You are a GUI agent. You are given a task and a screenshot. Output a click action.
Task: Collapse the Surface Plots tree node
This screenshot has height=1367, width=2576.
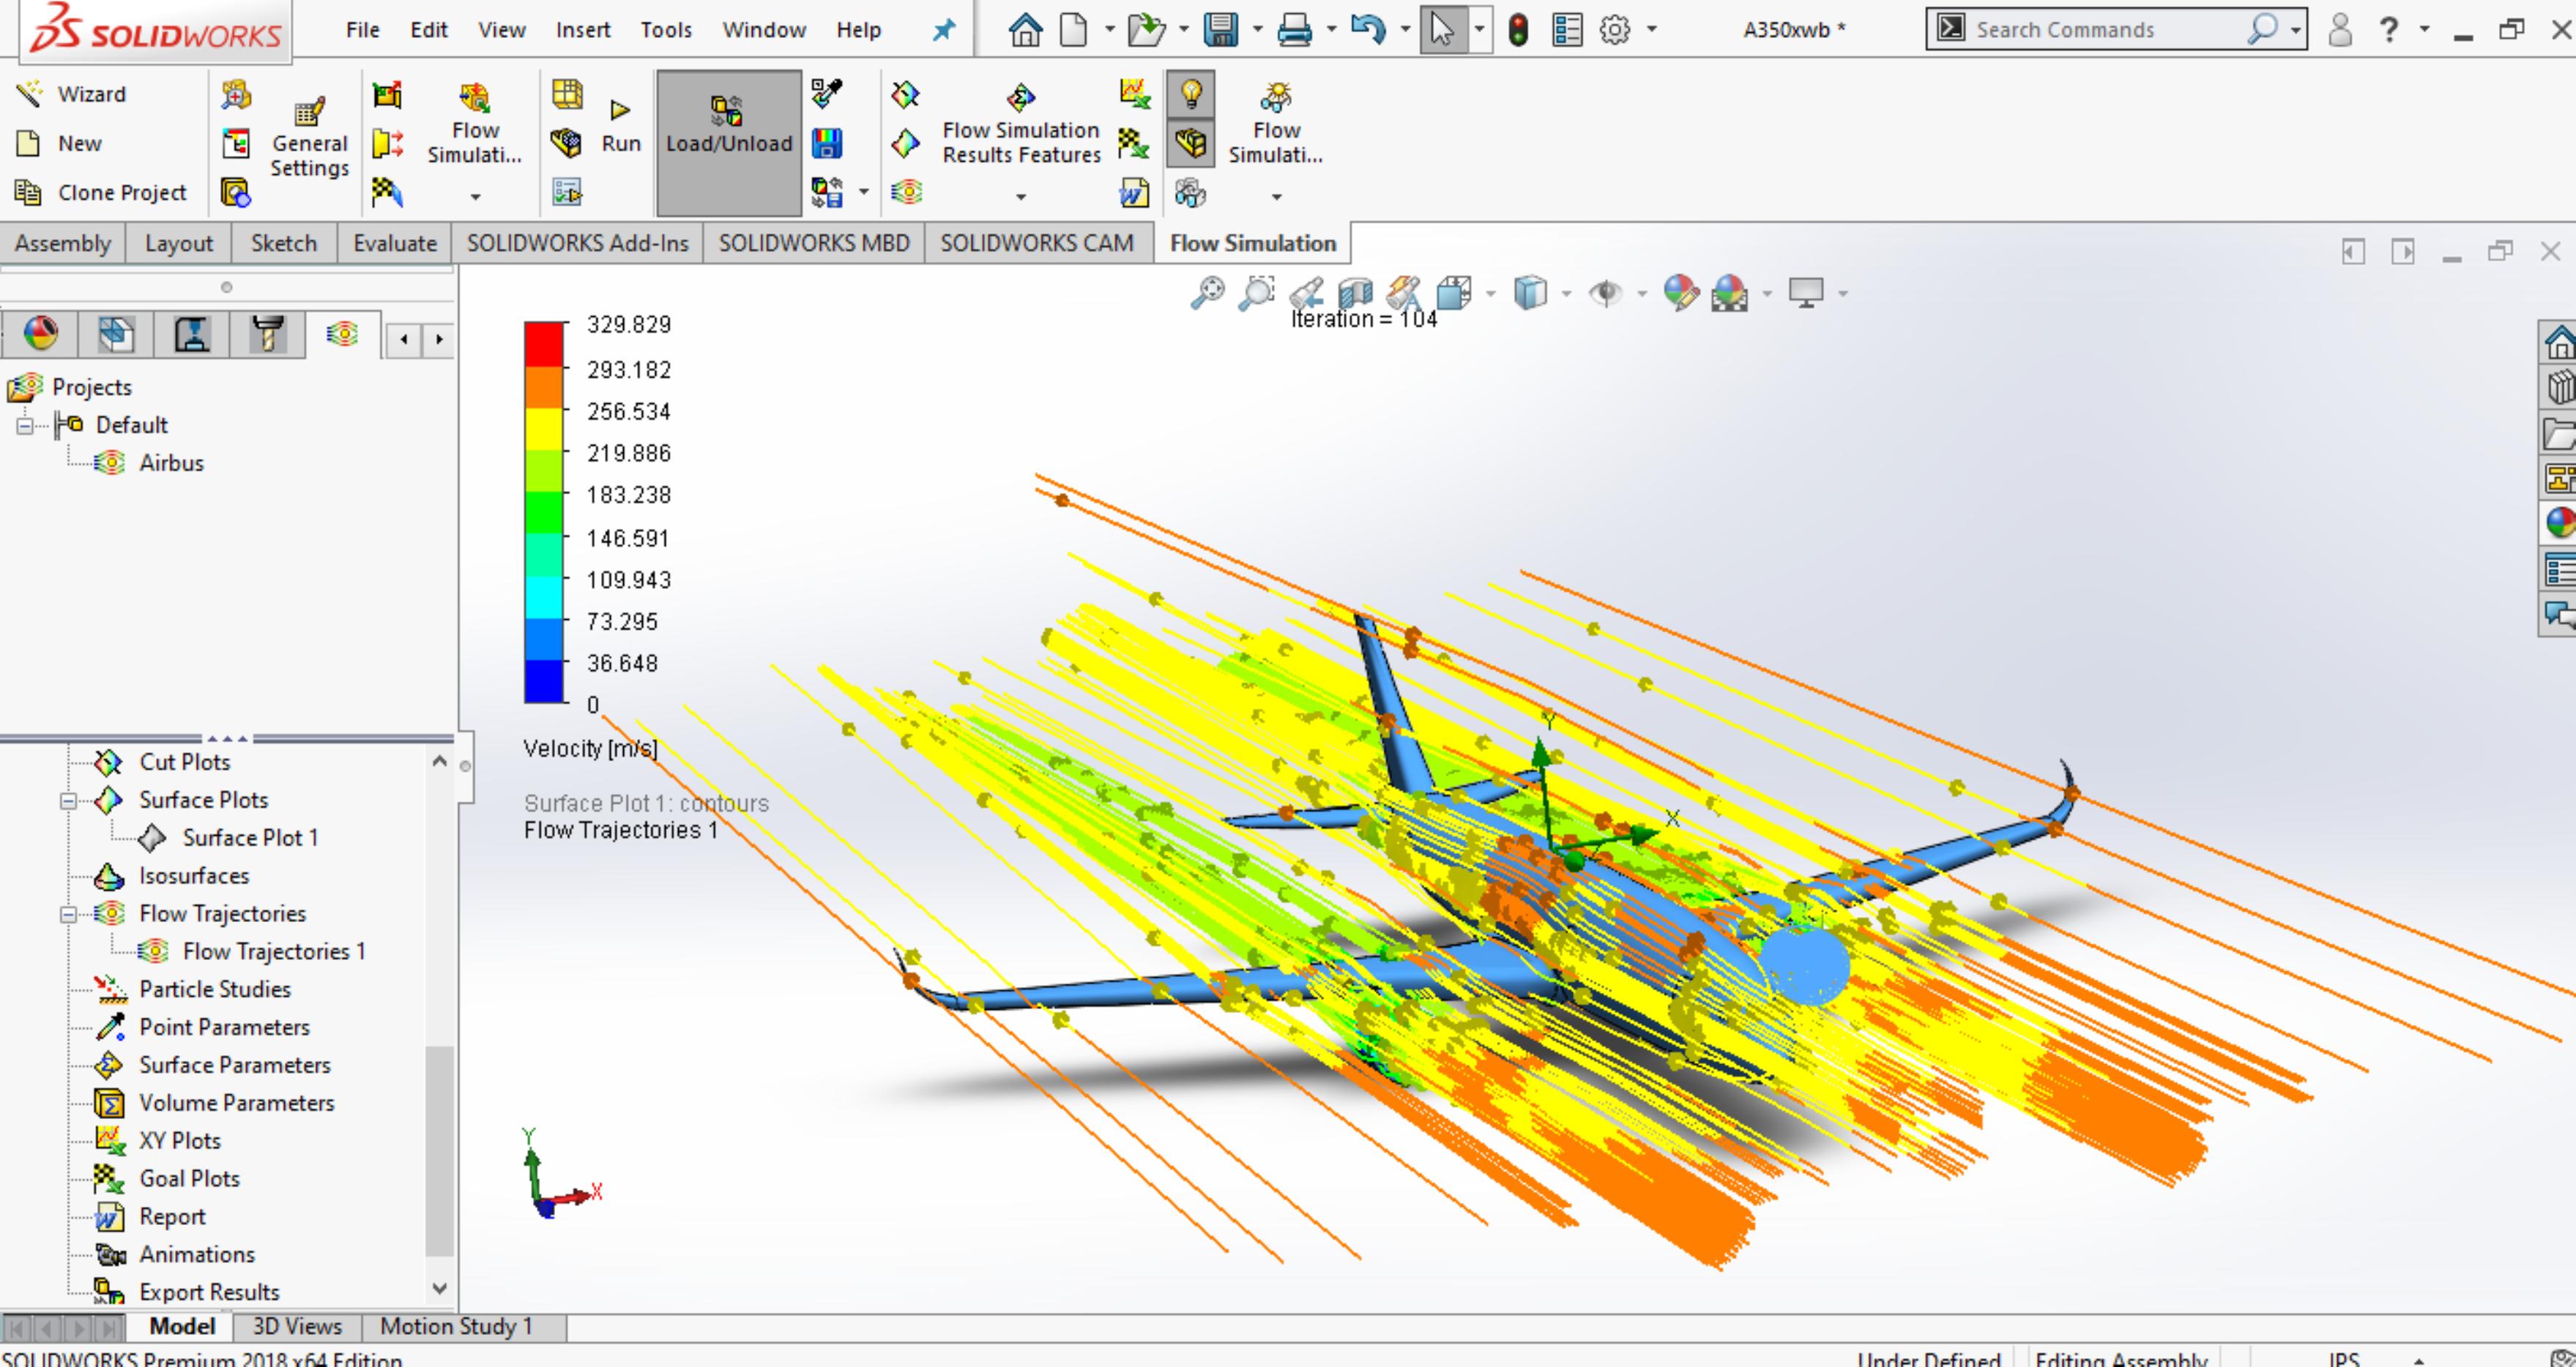click(x=68, y=801)
